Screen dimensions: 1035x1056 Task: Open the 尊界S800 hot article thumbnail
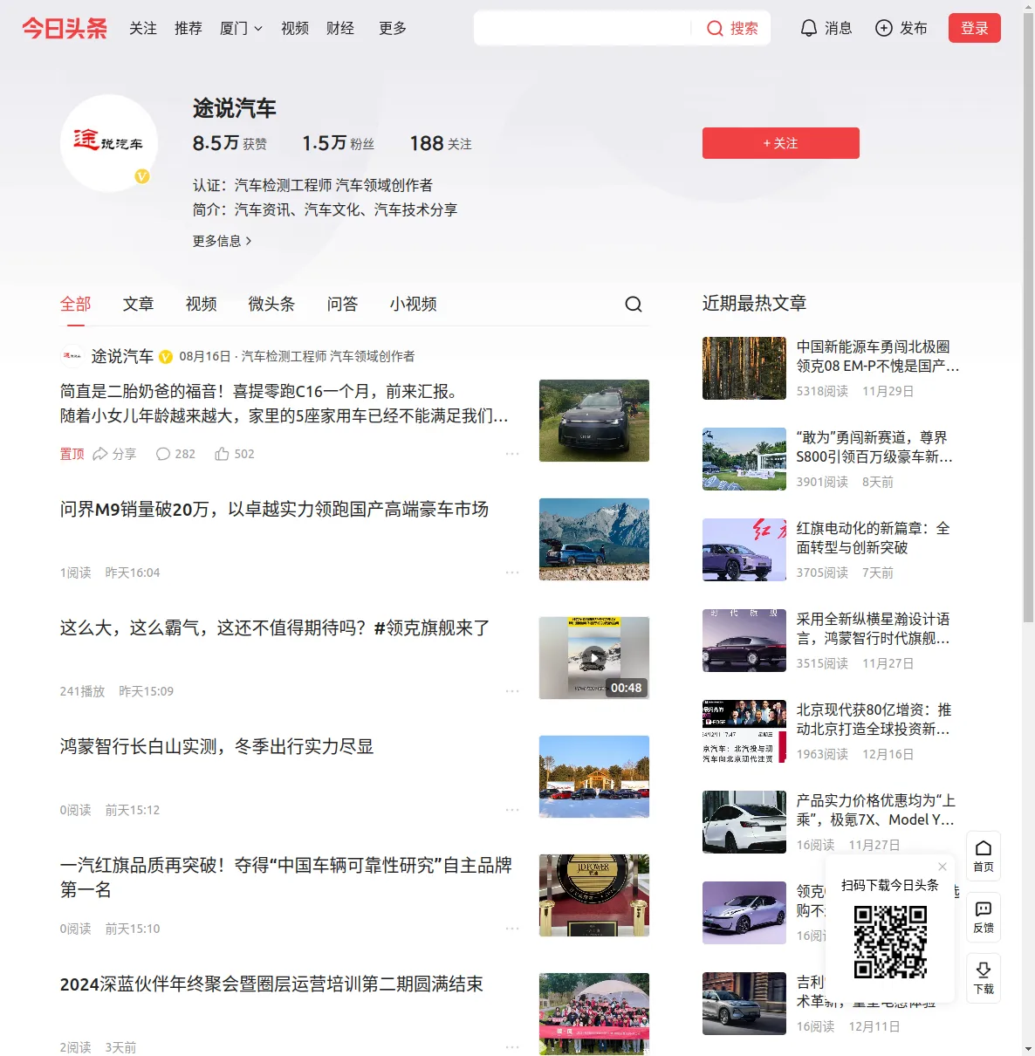(744, 459)
